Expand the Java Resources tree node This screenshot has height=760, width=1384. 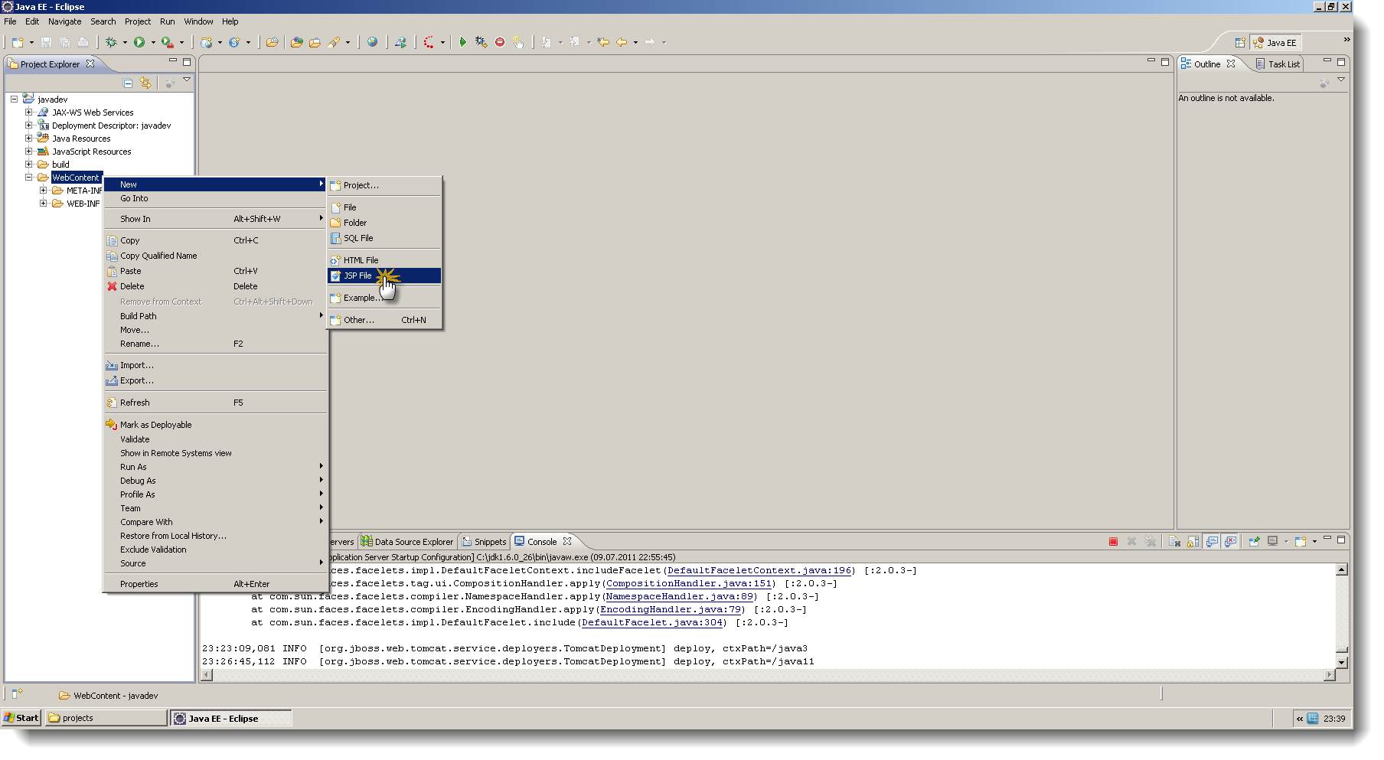[29, 139]
